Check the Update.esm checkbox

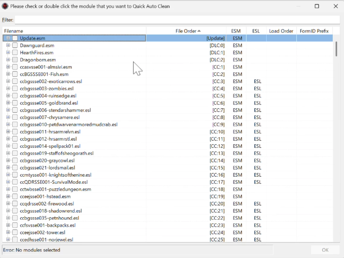pyautogui.click(x=15, y=38)
